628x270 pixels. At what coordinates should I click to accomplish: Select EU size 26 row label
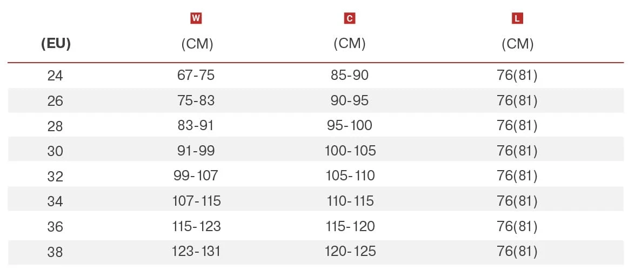click(x=55, y=101)
